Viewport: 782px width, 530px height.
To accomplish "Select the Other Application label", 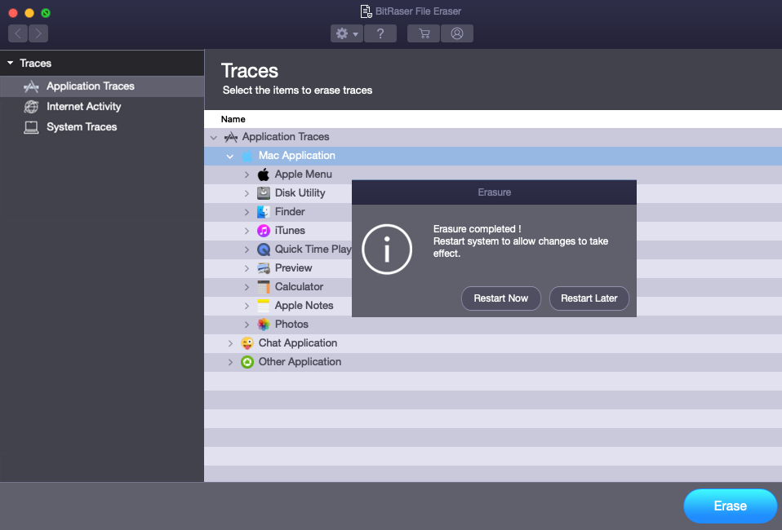I will tap(300, 362).
